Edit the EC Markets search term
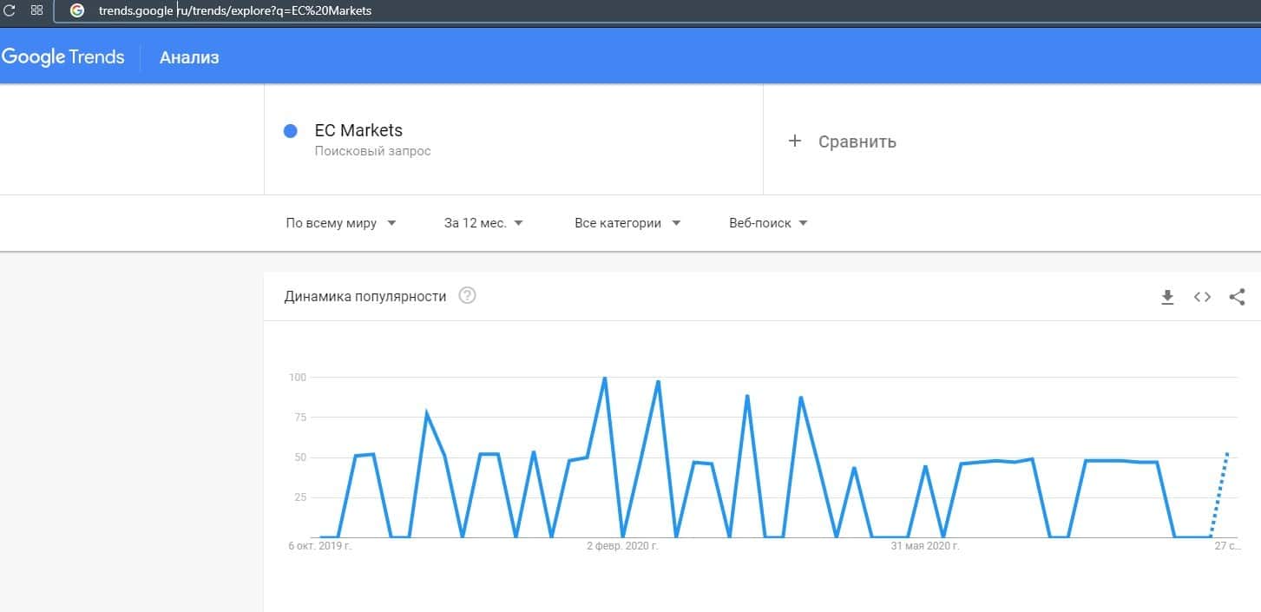The image size is (1261, 612). pyautogui.click(x=358, y=131)
